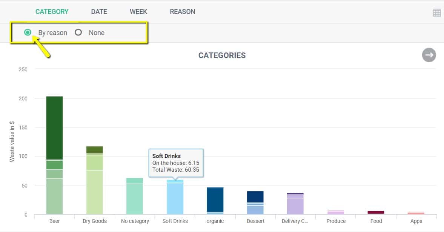Switch to the Category tab
444x232 pixels.
click(52, 12)
